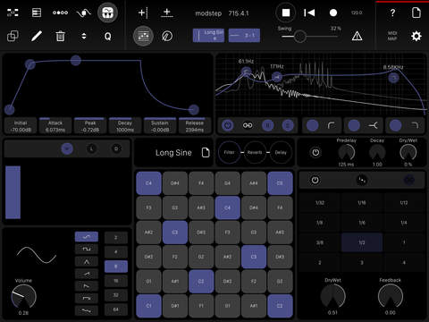Click the warning triangle icon
The width and height of the screenshot is (429, 322).
click(357, 37)
